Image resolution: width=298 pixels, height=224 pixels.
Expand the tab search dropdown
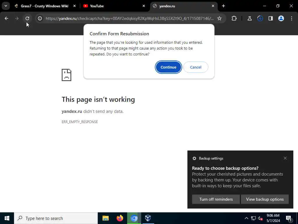coord(6,6)
